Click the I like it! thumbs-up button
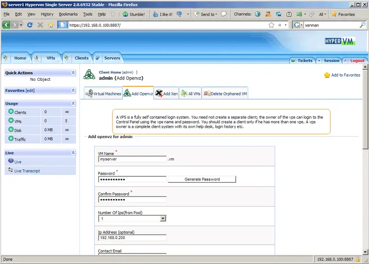The height and width of the screenshot is (264, 369). pyautogui.click(x=163, y=14)
